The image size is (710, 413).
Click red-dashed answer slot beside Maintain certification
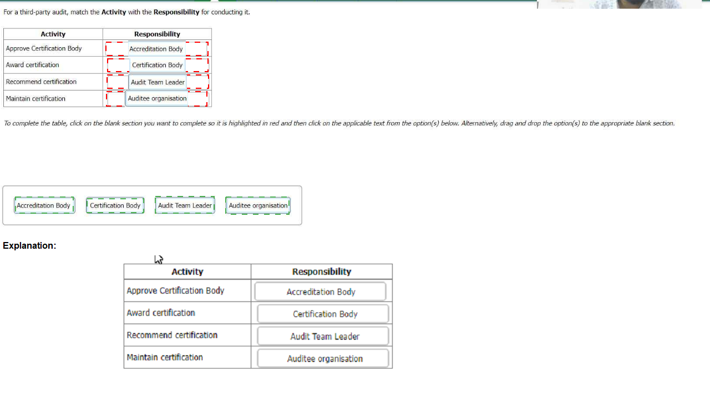pos(157,99)
